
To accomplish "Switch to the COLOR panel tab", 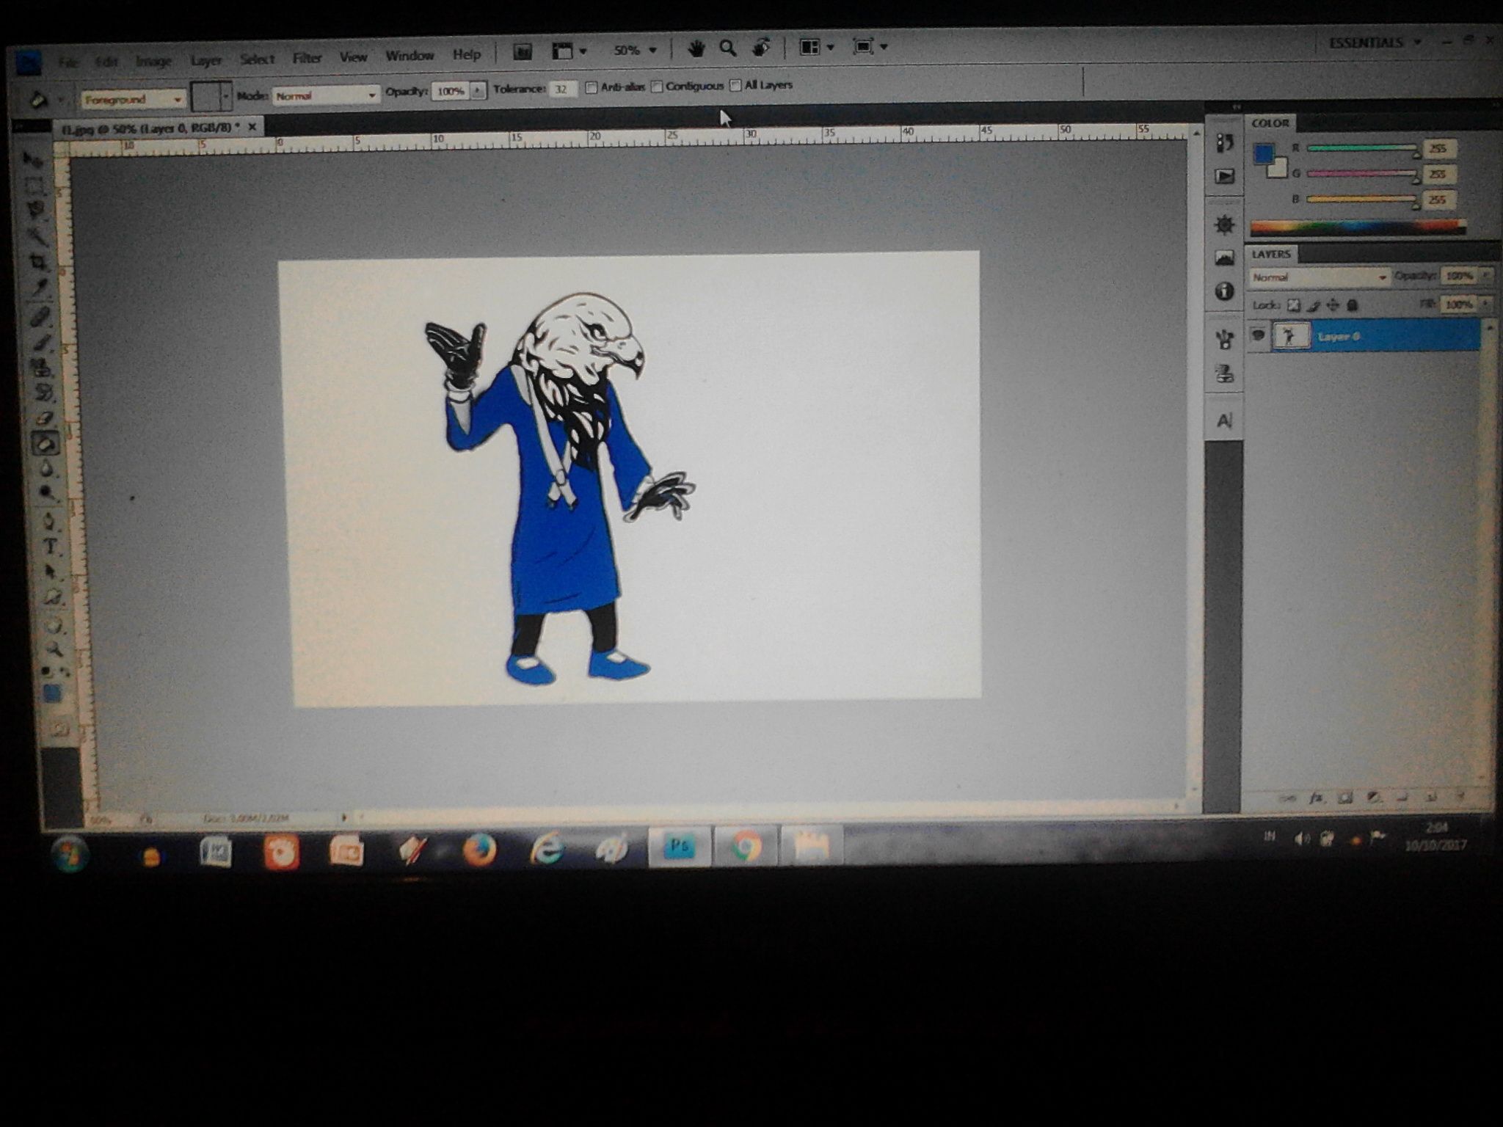I will pyautogui.click(x=1270, y=123).
